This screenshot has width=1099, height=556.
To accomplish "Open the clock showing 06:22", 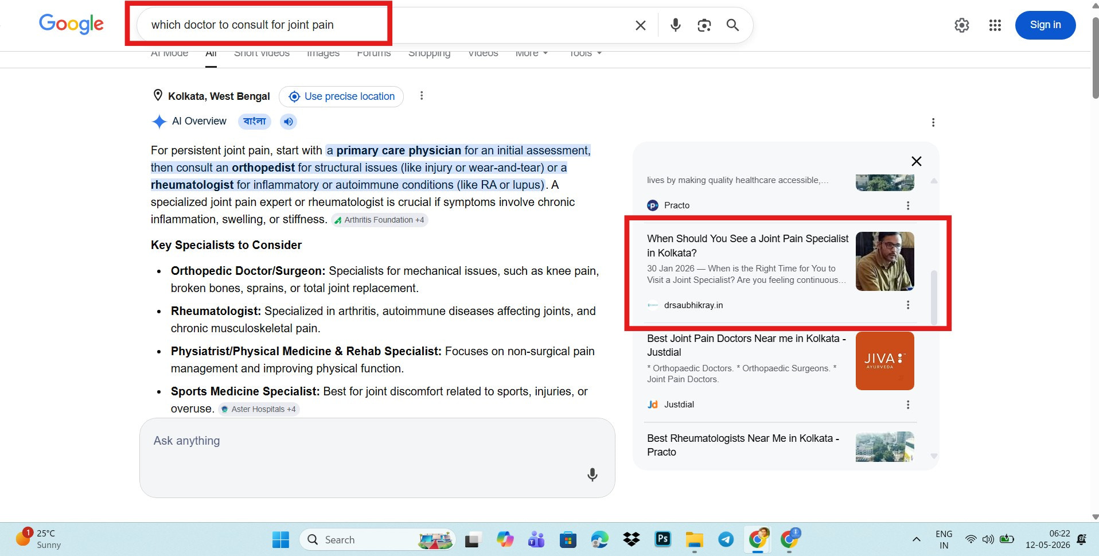I will [1048, 539].
